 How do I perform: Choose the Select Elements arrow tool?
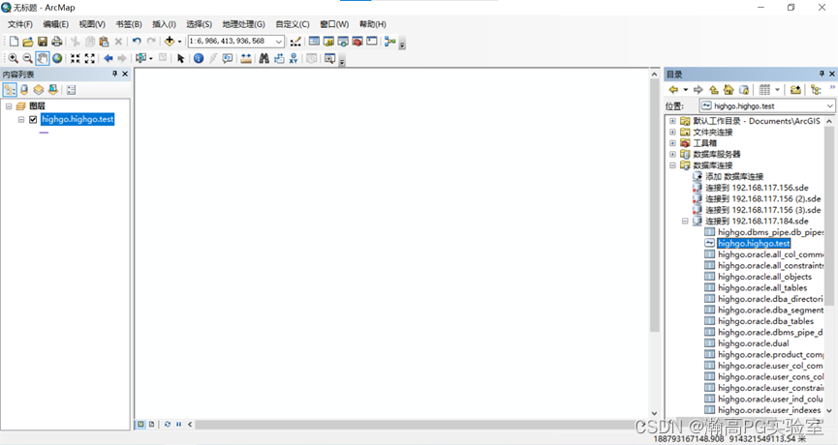coord(180,58)
